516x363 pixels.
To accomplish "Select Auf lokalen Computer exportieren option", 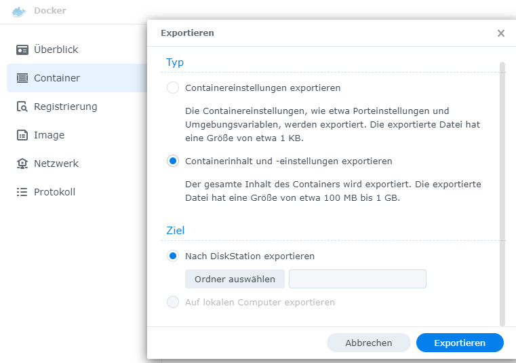I will 173,302.
